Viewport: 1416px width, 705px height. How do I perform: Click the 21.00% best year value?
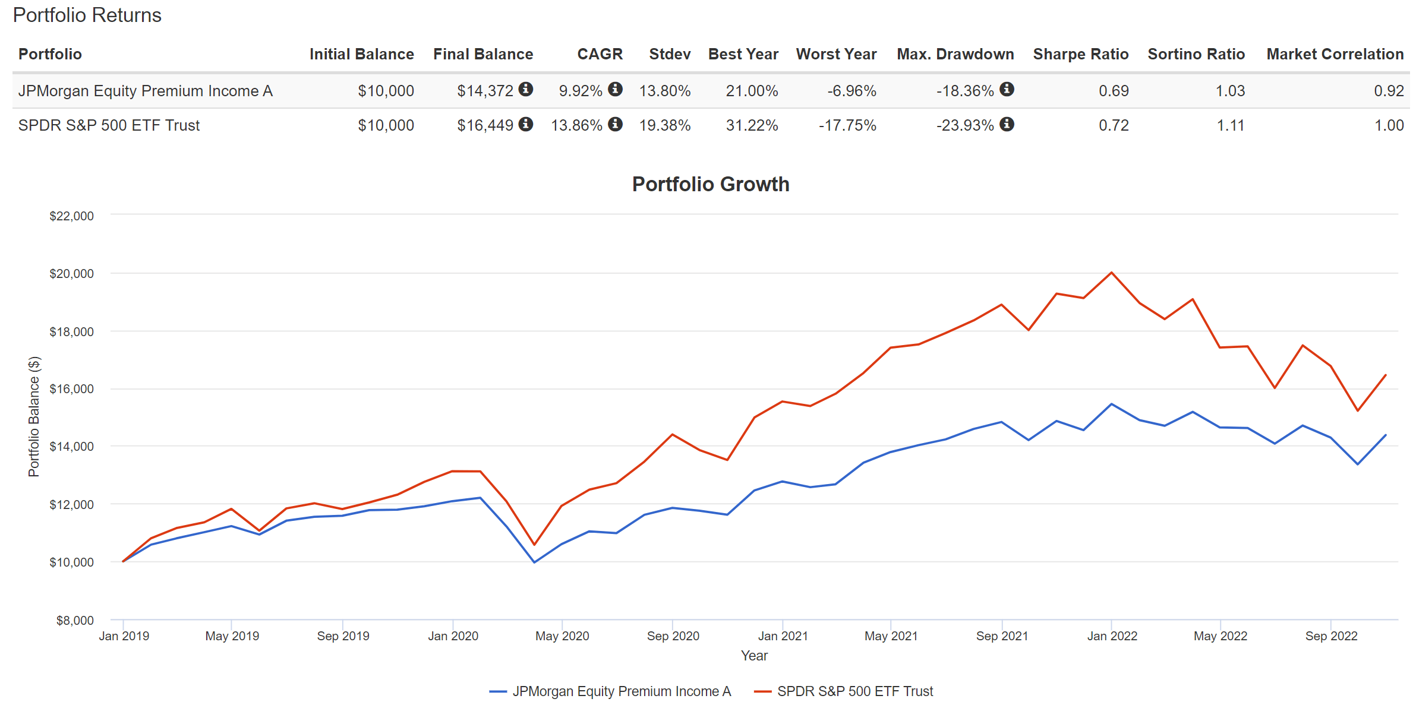tap(752, 91)
